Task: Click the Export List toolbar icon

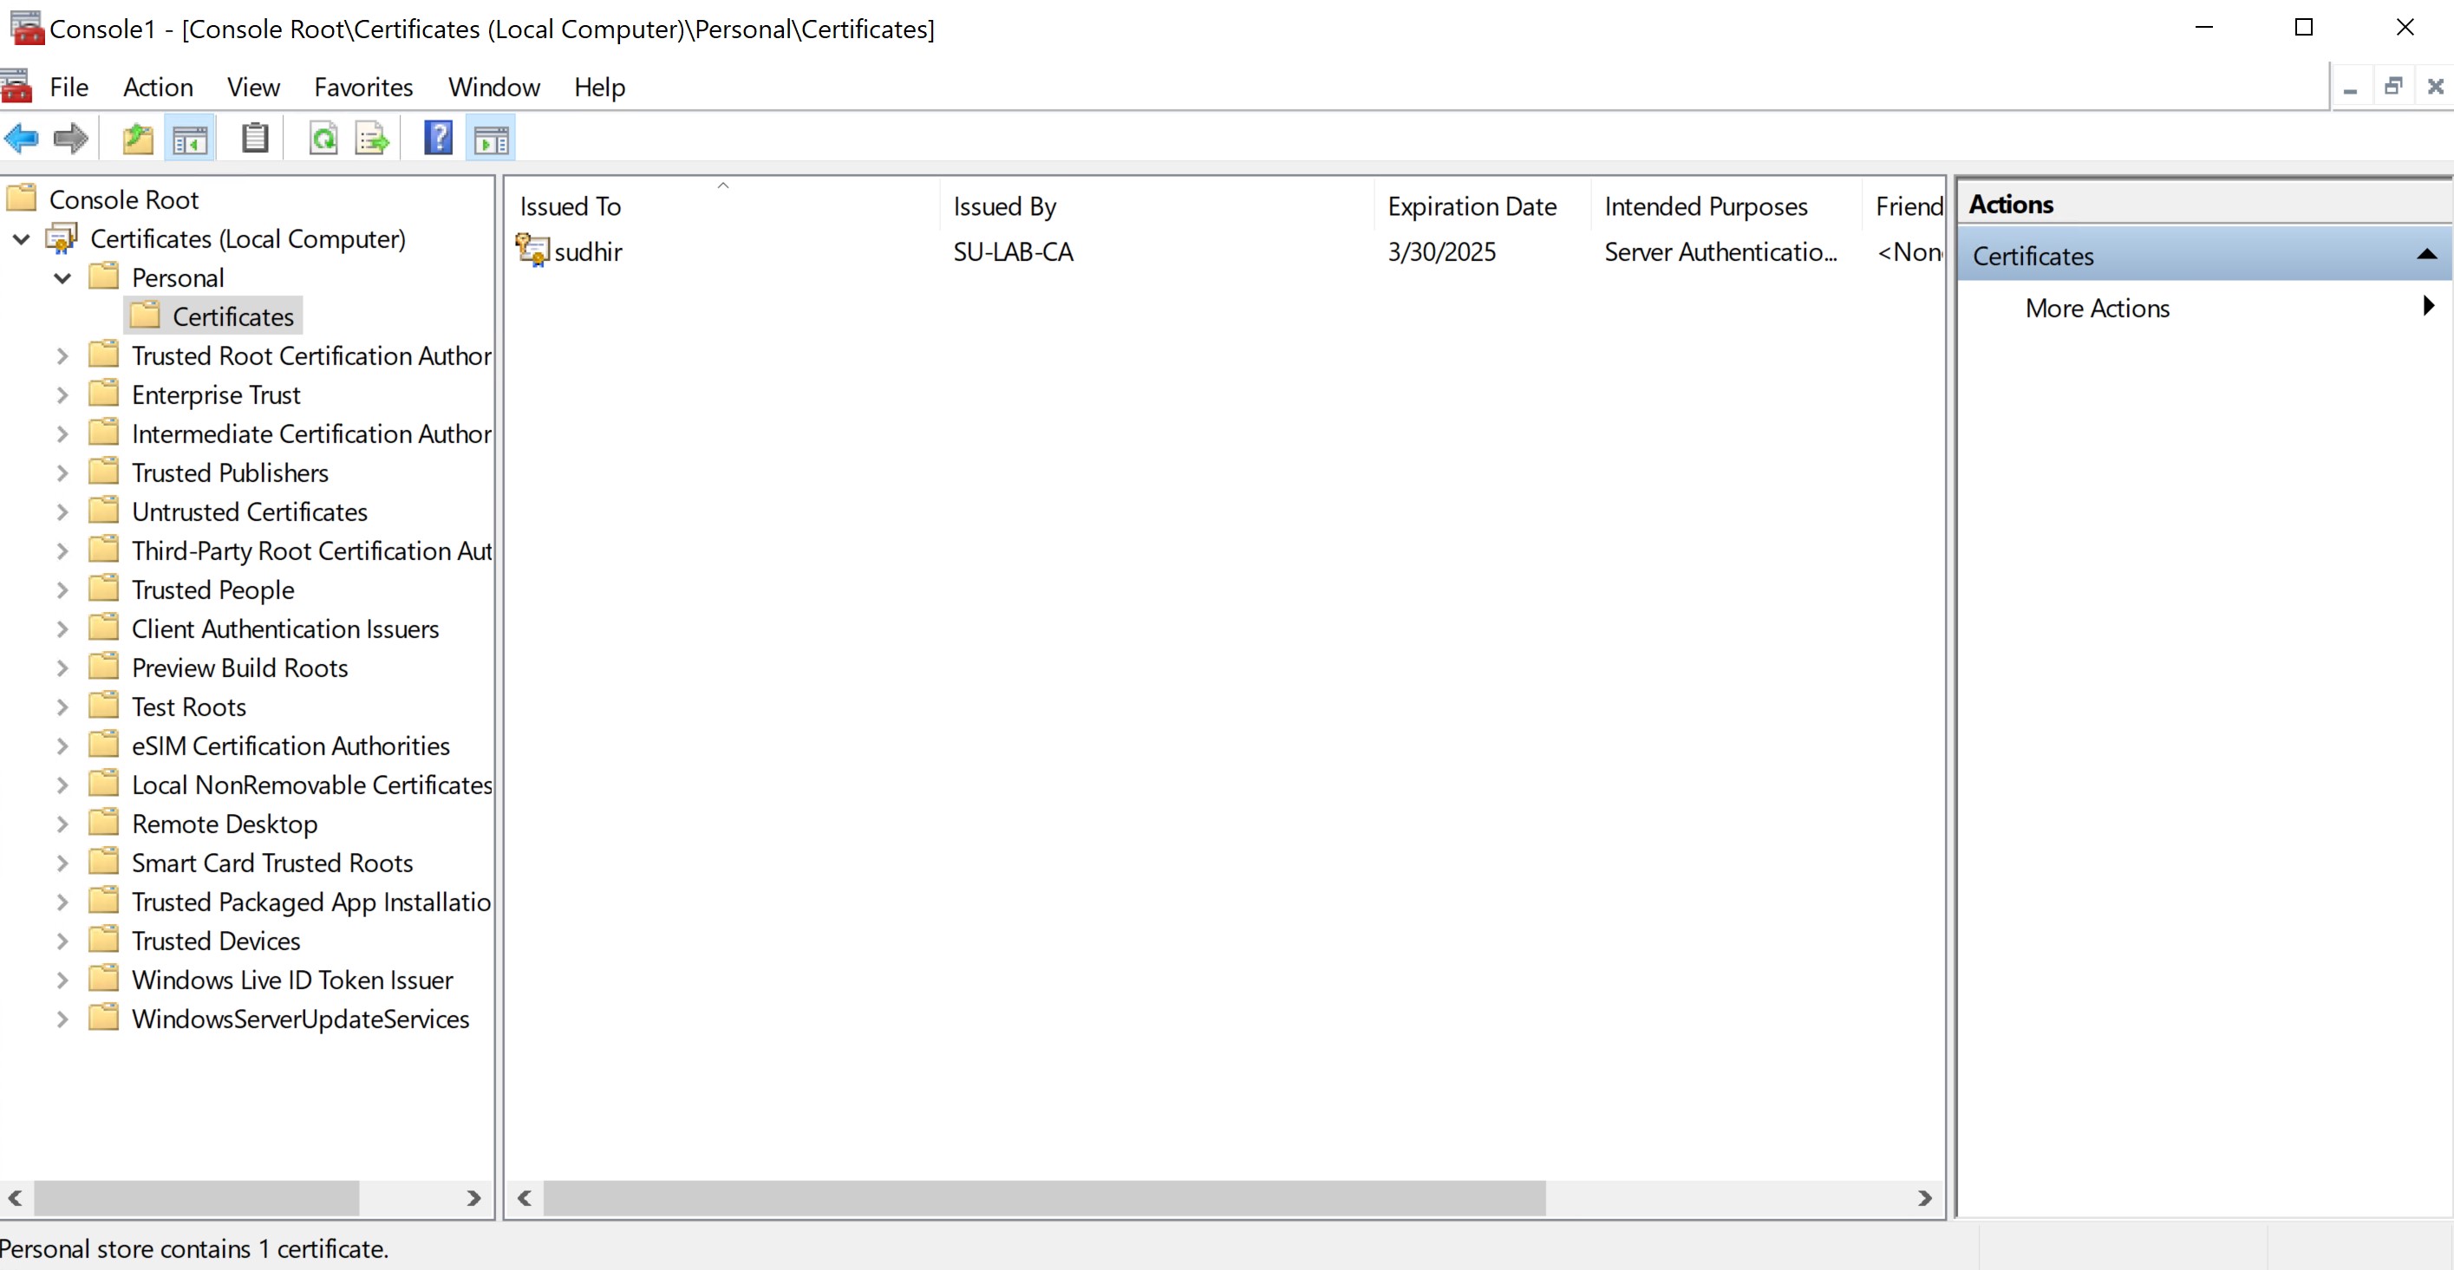Action: tap(371, 139)
